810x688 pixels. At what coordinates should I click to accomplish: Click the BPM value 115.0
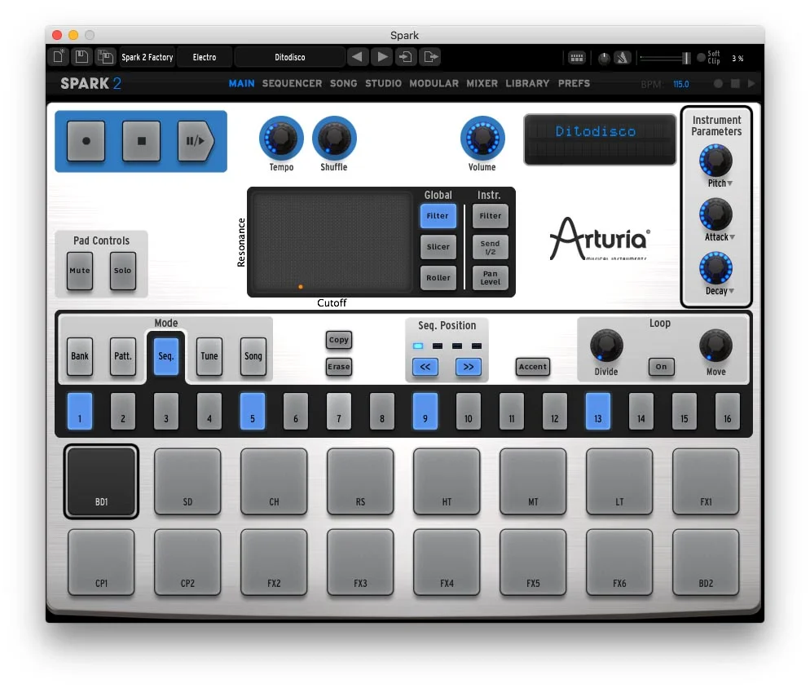(681, 84)
